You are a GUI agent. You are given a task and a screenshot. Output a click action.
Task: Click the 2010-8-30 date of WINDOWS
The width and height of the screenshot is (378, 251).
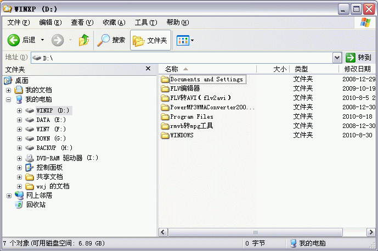pyautogui.click(x=358, y=135)
